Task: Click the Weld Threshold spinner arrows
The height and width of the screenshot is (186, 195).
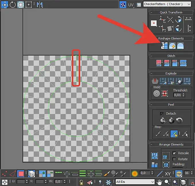Action: click(184, 95)
